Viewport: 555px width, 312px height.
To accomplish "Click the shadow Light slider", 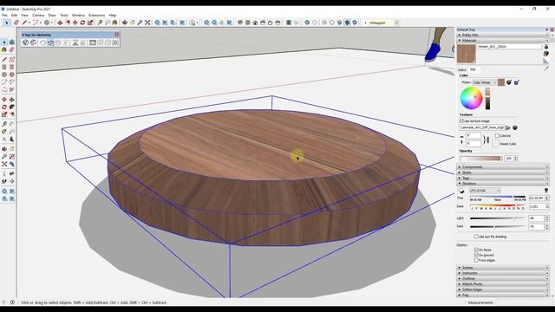I will [x=497, y=218].
